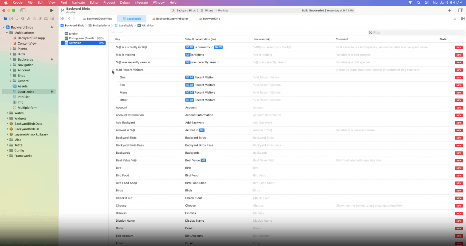Toggle the navigator sidebar button
The width and height of the screenshot is (466, 246).
[23, 10]
